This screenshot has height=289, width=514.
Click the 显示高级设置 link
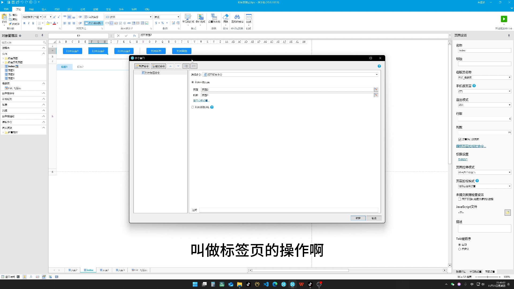[201, 100]
